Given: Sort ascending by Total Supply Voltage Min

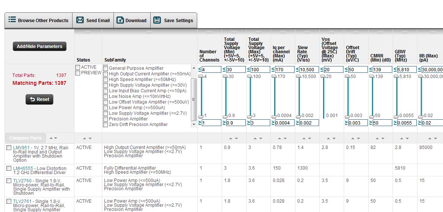Looking at the screenshot, I should 231,138.
